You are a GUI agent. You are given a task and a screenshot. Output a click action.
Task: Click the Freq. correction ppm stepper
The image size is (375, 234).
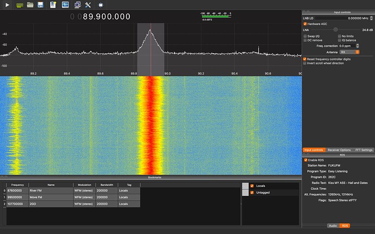pyautogui.click(x=357, y=46)
